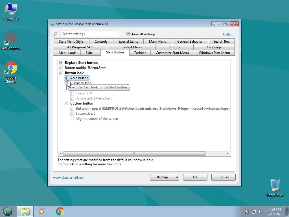The height and width of the screenshot is (217, 289).
Task: Open the Customize Start Menu tab
Action: click(172, 53)
